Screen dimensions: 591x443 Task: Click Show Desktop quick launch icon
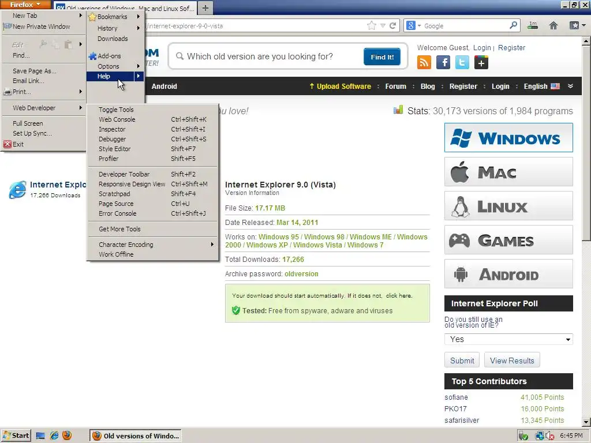40,436
